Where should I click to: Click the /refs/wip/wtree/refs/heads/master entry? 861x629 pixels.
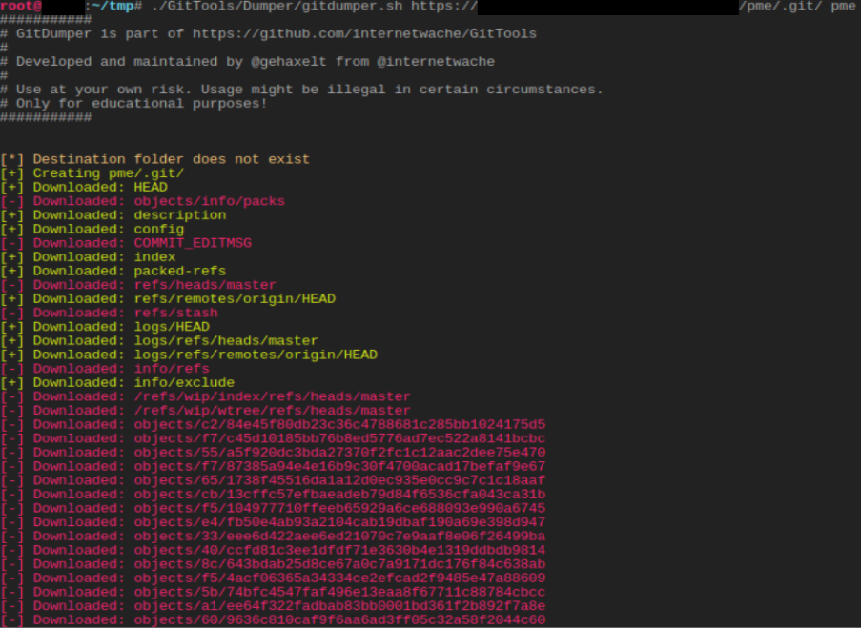[272, 411]
